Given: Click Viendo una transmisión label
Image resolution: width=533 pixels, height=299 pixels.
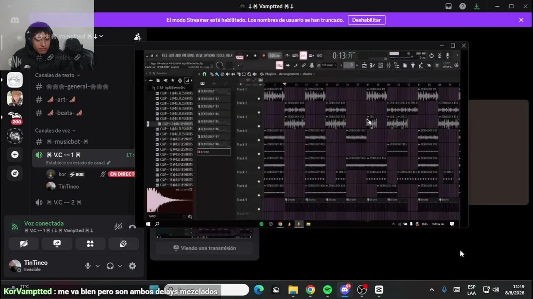Looking at the screenshot, I should tap(204, 248).
